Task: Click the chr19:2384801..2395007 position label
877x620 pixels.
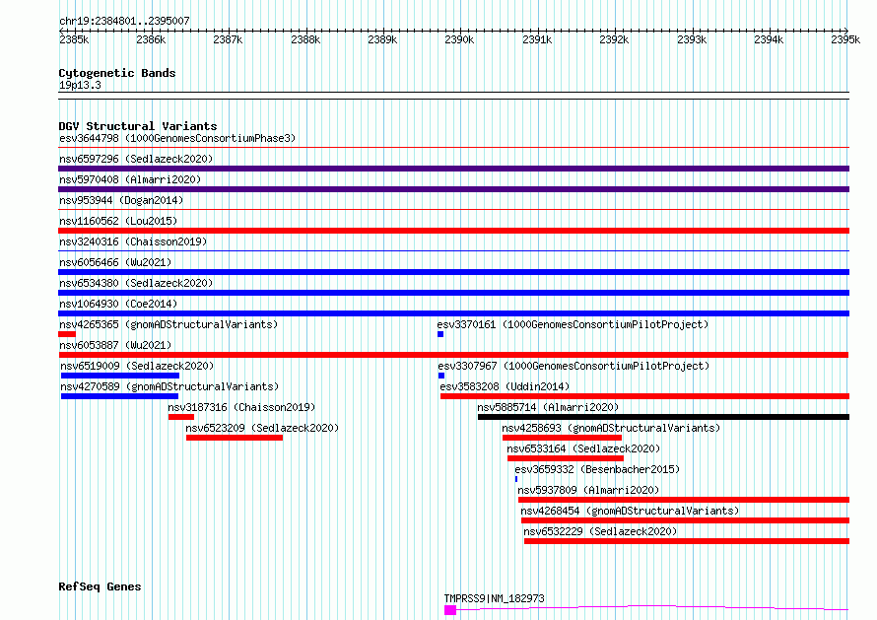Action: (124, 21)
